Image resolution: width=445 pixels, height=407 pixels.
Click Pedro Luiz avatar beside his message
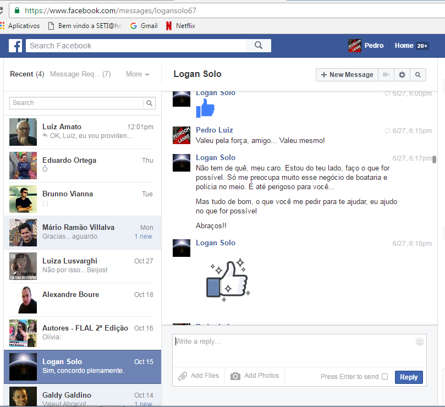(182, 135)
